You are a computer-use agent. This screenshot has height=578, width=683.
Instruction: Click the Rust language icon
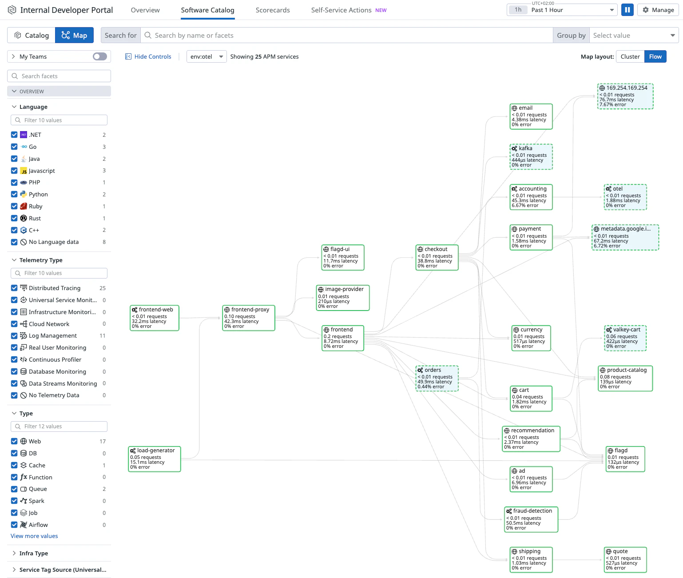tap(24, 218)
